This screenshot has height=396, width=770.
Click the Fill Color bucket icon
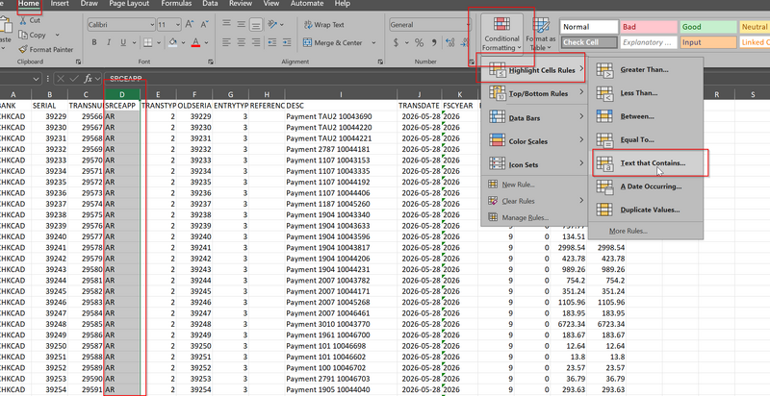[172, 42]
